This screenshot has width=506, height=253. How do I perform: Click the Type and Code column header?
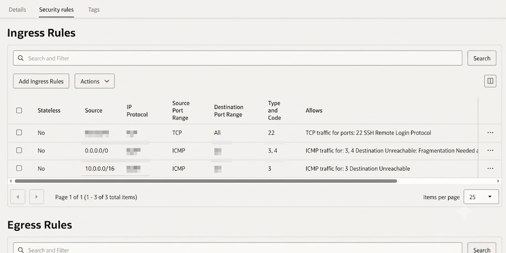click(274, 110)
